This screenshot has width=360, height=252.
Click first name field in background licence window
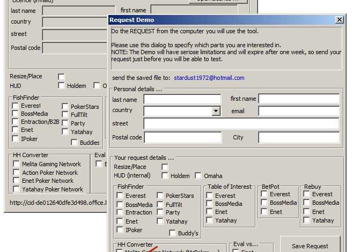194,10
